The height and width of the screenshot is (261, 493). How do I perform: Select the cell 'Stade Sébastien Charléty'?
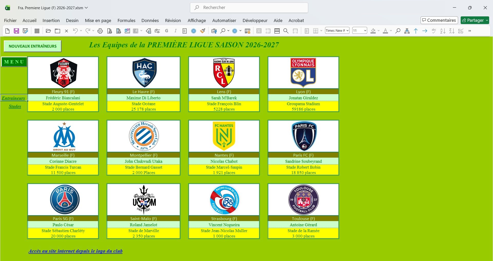(x=63, y=231)
